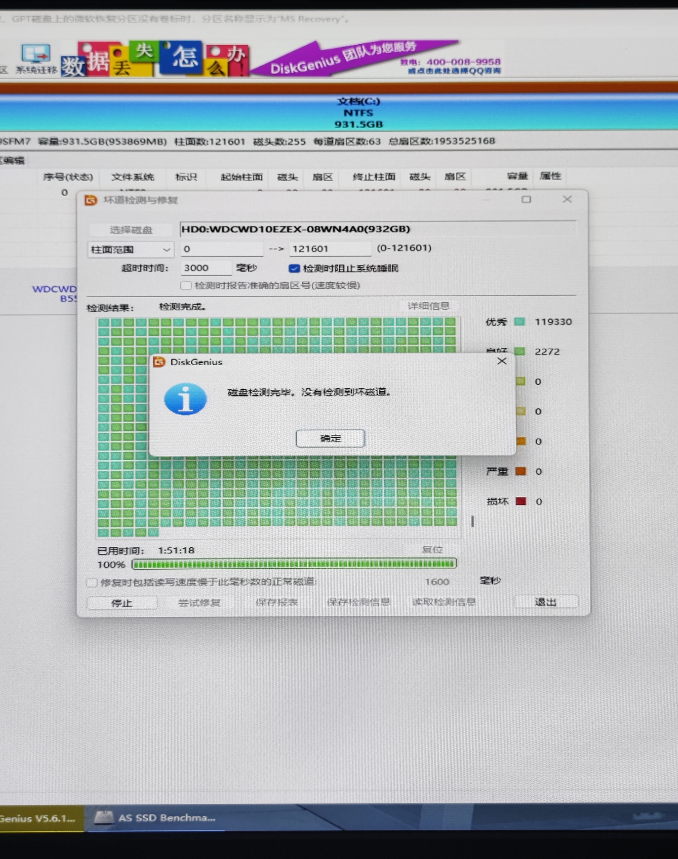Confirm the message with the 确定 button
Screen dimensions: 678x859
click(x=330, y=438)
